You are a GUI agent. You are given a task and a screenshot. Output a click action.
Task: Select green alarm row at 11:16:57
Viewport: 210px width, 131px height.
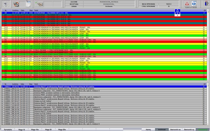click(x=104, y=67)
